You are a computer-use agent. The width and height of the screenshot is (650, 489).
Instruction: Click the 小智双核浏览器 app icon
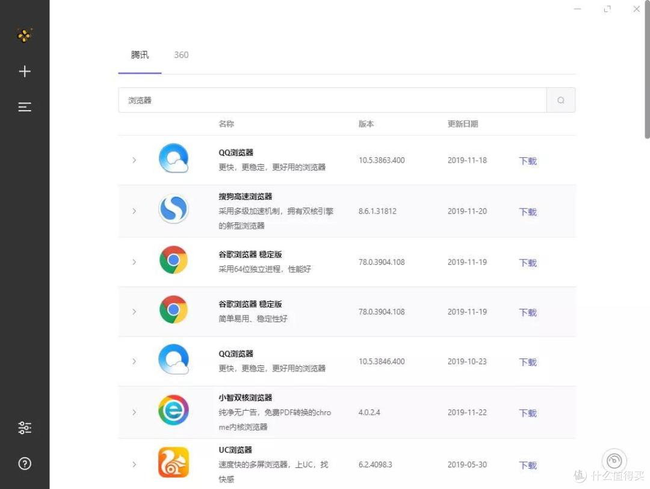[x=174, y=410]
